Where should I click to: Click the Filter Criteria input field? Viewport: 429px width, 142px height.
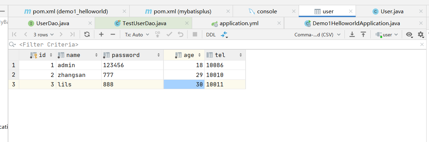210,44
